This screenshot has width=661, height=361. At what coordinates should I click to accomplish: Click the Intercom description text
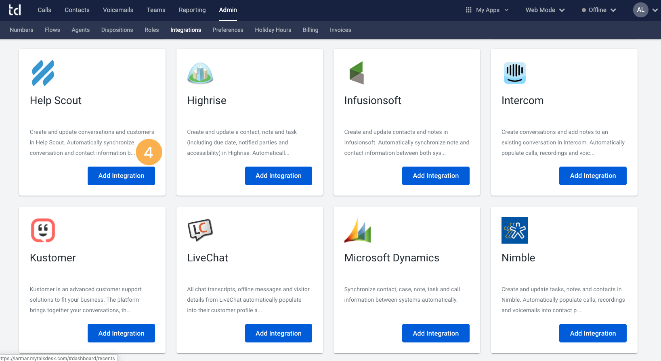tap(563, 142)
